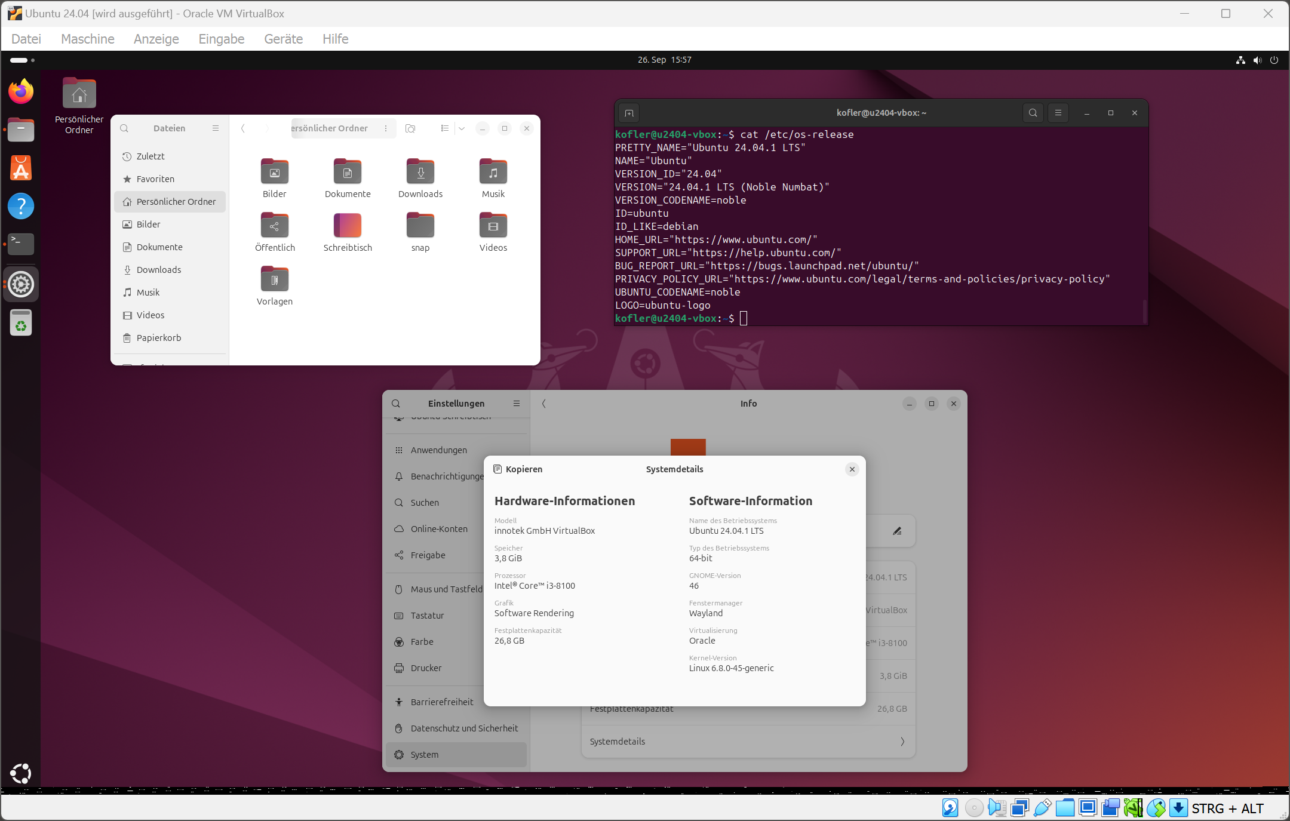Select Favoriten in Dateien sidebar
Image resolution: width=1290 pixels, height=821 pixels.
point(170,179)
